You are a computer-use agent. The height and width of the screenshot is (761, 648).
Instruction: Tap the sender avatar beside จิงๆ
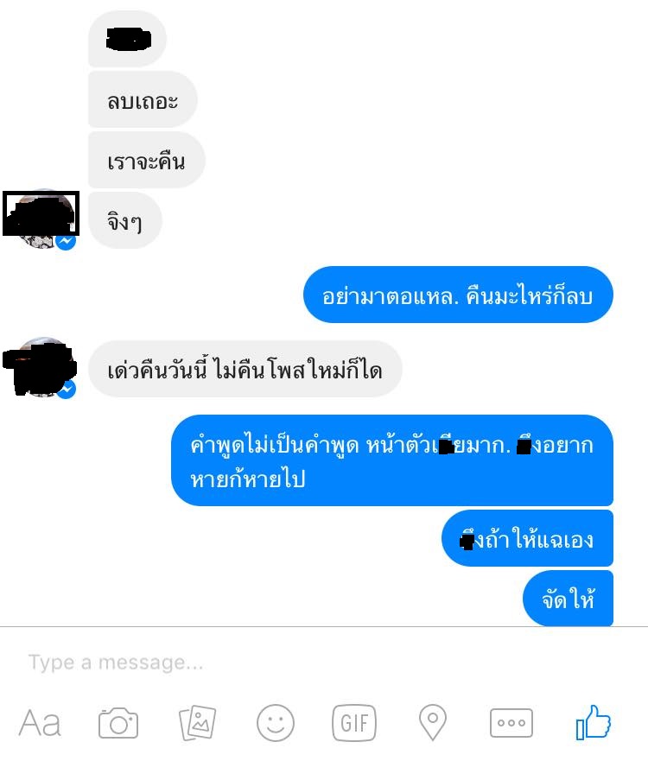(x=41, y=219)
